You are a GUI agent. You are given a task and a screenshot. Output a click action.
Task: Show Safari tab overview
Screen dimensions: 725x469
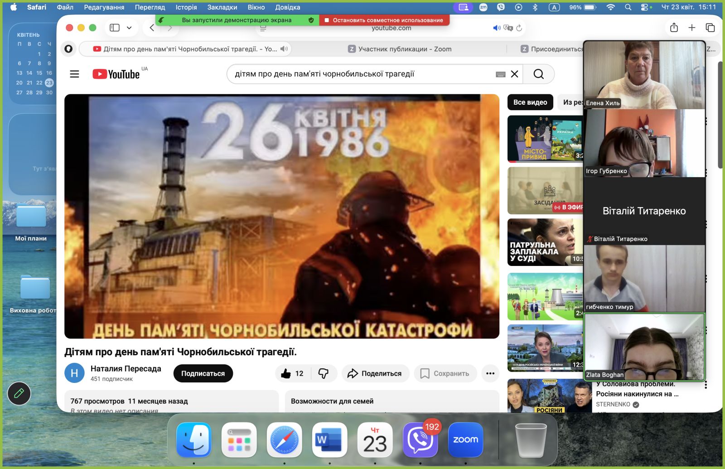click(710, 28)
